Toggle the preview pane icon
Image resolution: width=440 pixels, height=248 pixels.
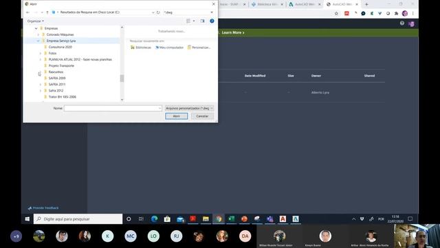tap(202, 21)
